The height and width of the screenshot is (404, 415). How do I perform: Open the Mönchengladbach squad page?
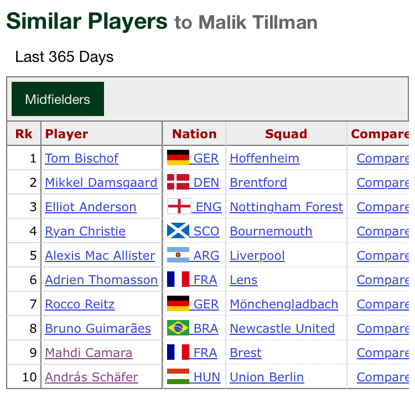pos(284,305)
